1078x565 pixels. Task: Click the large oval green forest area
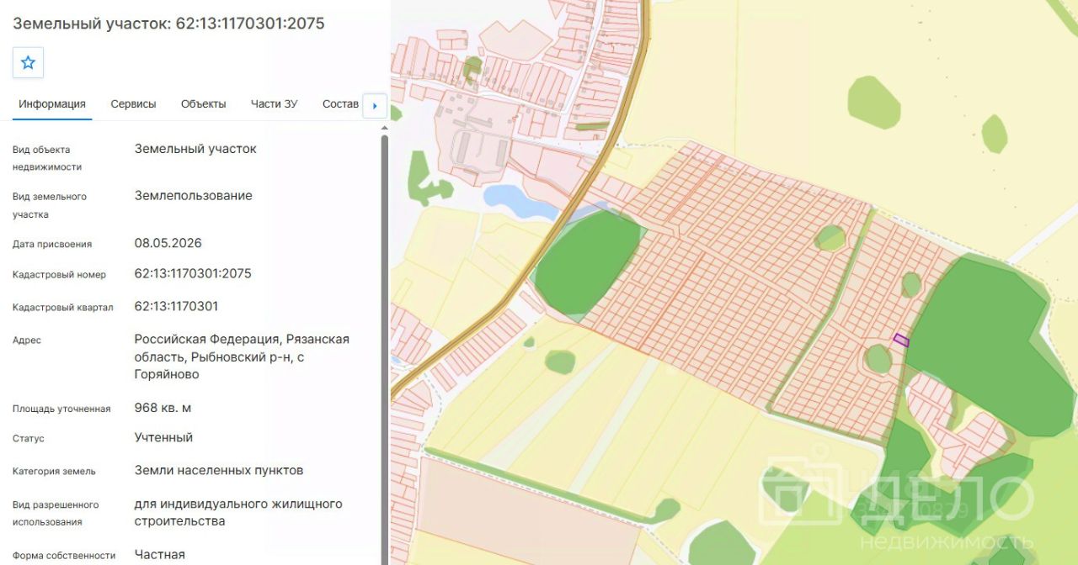click(588, 261)
